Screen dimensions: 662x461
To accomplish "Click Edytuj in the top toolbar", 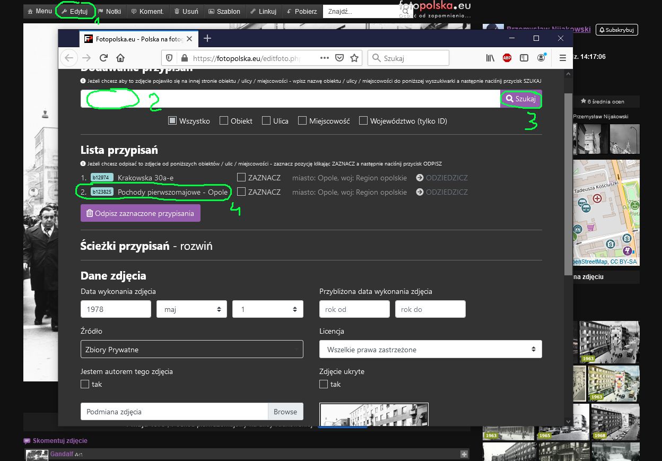I will 75,11.
